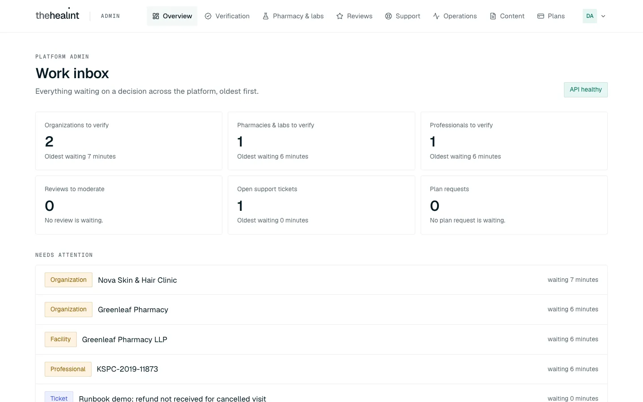Screen dimensions: 643x402
Task: Click the Content document icon
Action: 493,16
